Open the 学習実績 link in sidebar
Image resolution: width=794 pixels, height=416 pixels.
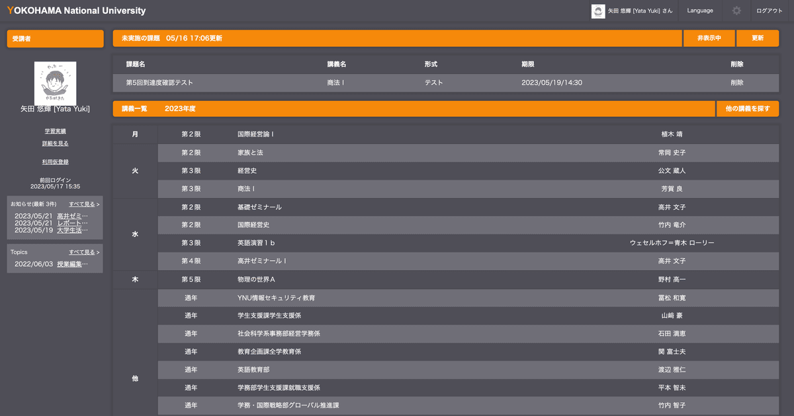[55, 131]
